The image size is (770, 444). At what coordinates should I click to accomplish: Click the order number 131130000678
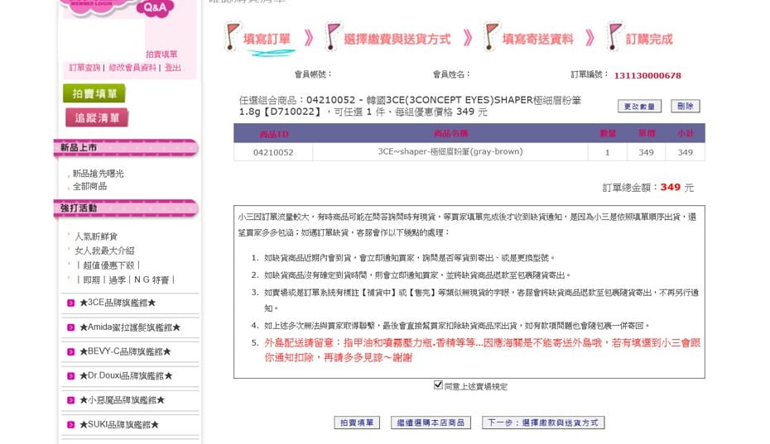[x=647, y=75]
